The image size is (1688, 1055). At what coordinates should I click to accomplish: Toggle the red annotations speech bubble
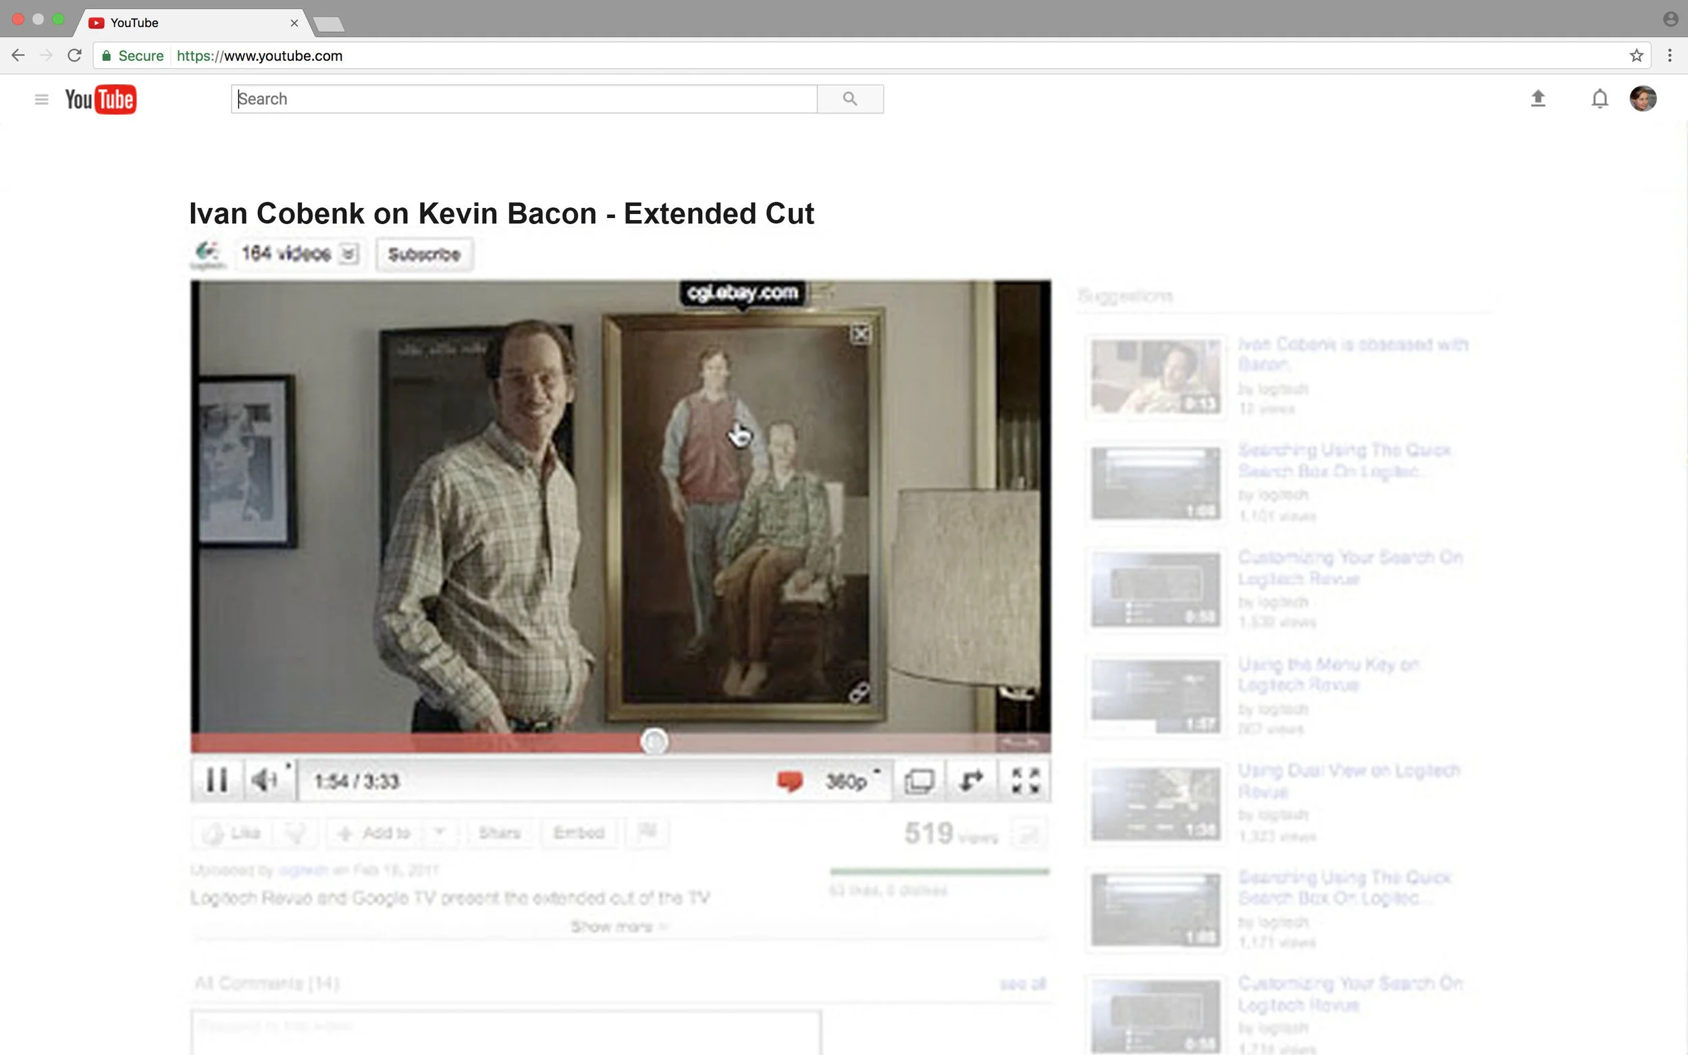point(789,781)
